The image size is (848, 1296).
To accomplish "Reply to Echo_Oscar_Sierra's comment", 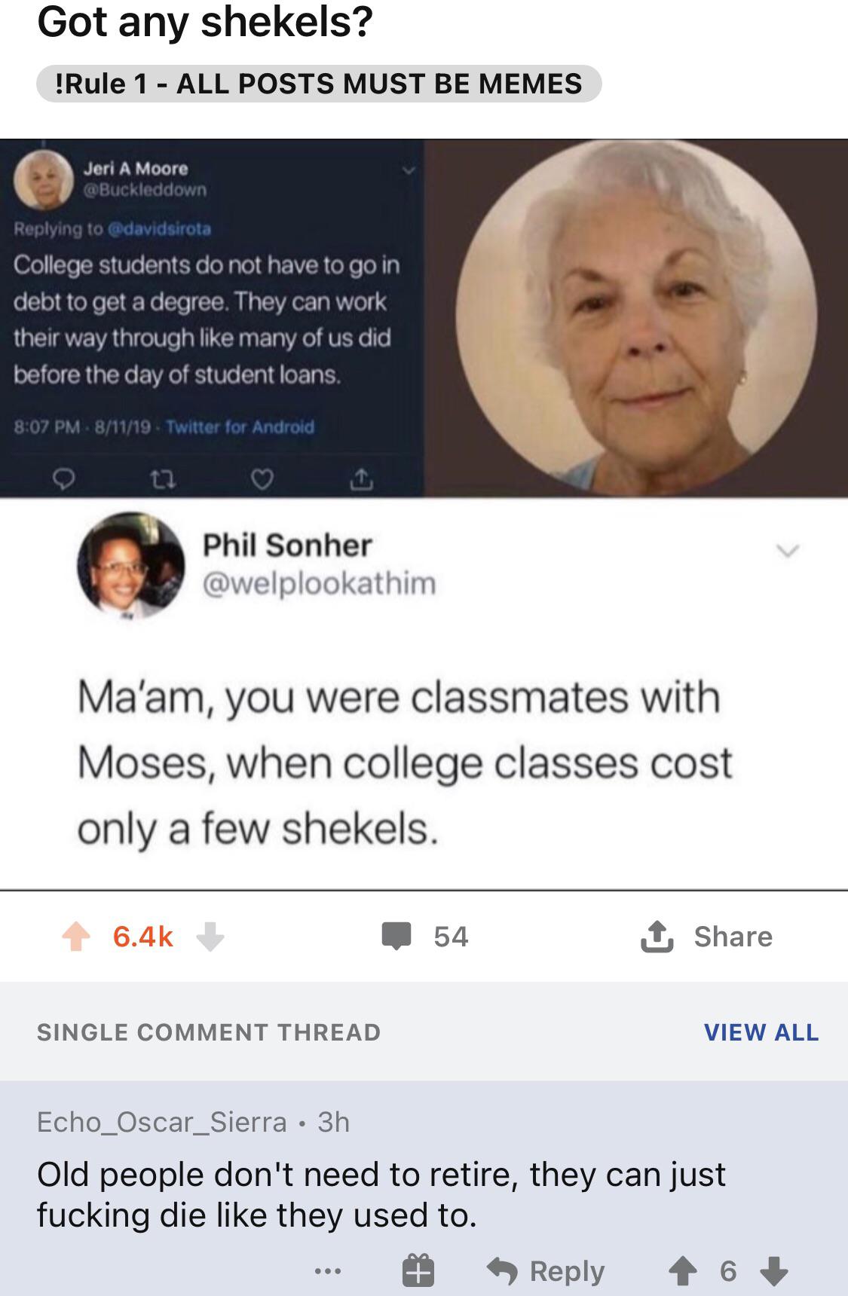I will (x=546, y=1271).
